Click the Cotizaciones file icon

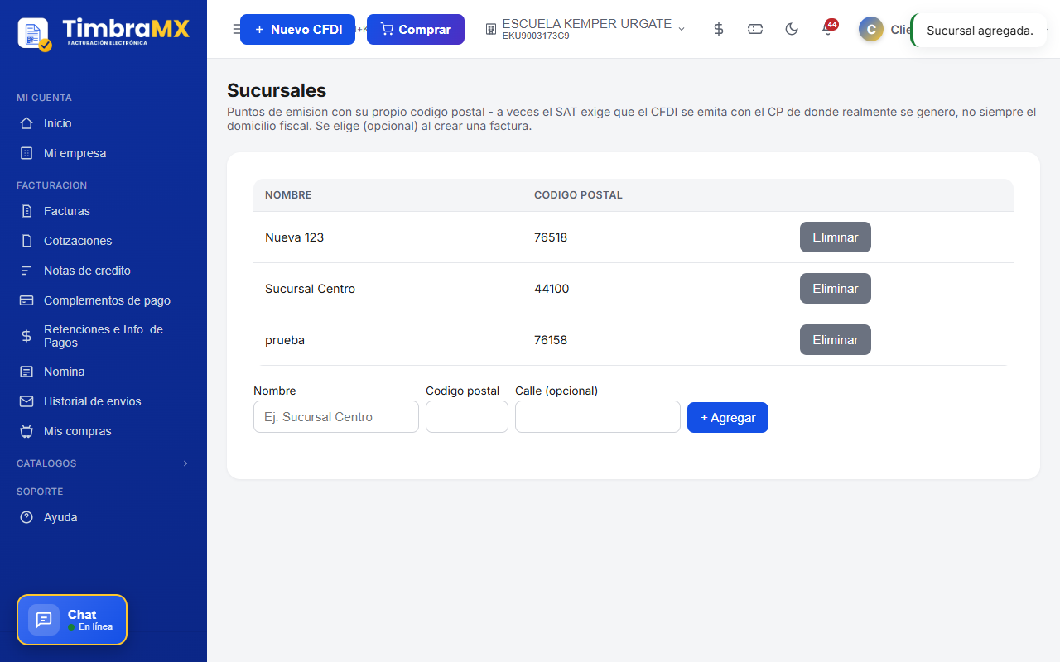(x=26, y=241)
